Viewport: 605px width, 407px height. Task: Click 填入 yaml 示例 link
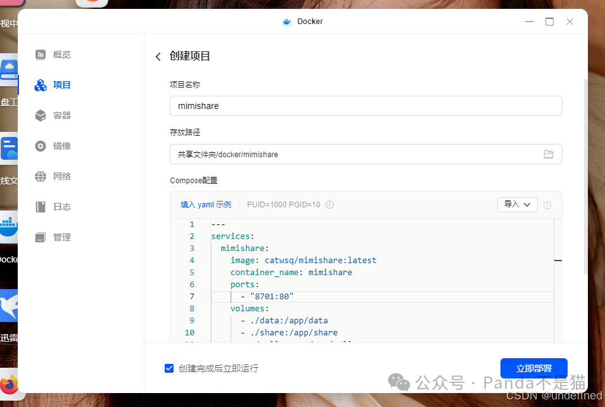[206, 205]
